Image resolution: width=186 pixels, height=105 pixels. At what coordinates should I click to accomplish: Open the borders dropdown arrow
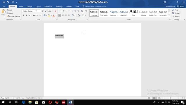click(85, 15)
